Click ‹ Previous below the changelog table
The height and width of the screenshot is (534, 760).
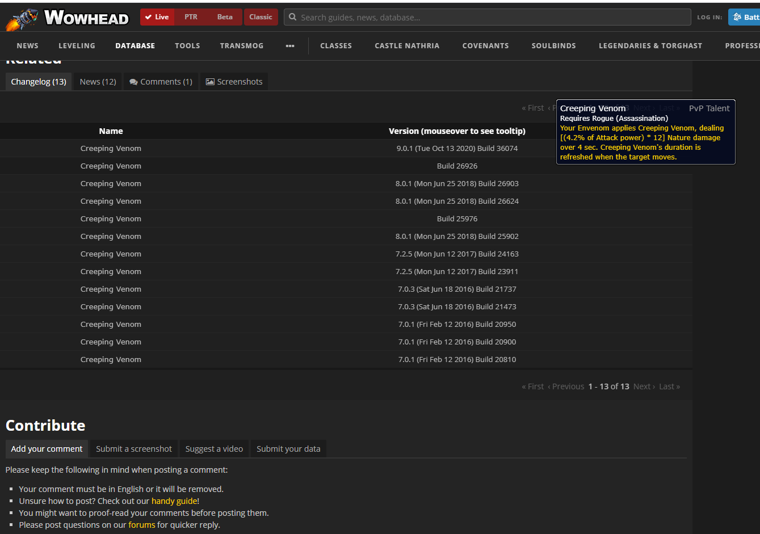click(566, 386)
